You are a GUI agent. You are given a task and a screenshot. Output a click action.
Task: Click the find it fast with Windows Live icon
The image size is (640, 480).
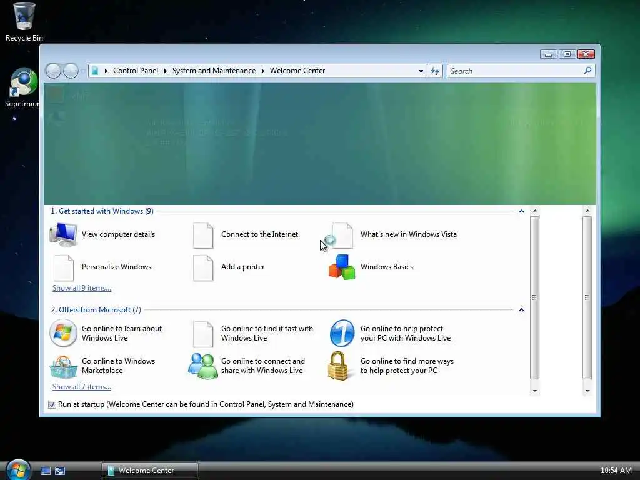[x=203, y=334]
